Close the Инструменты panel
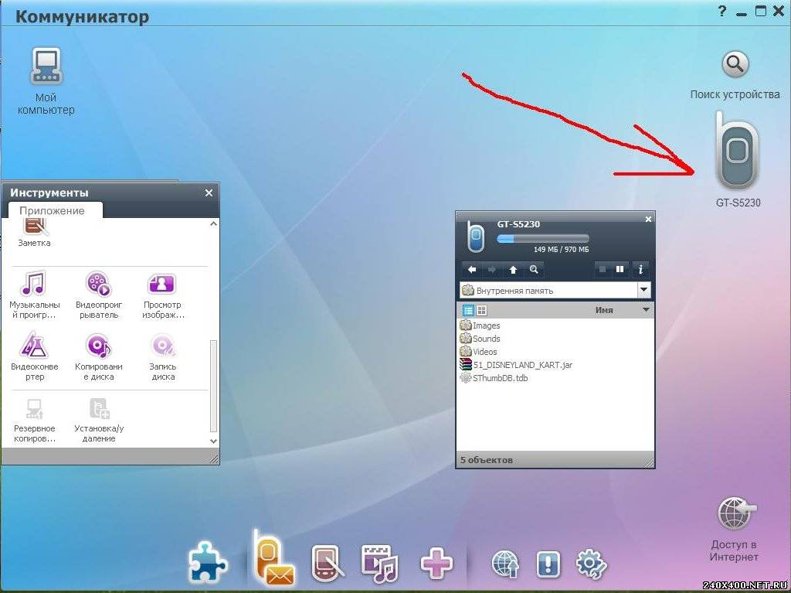791x593 pixels. tap(209, 193)
